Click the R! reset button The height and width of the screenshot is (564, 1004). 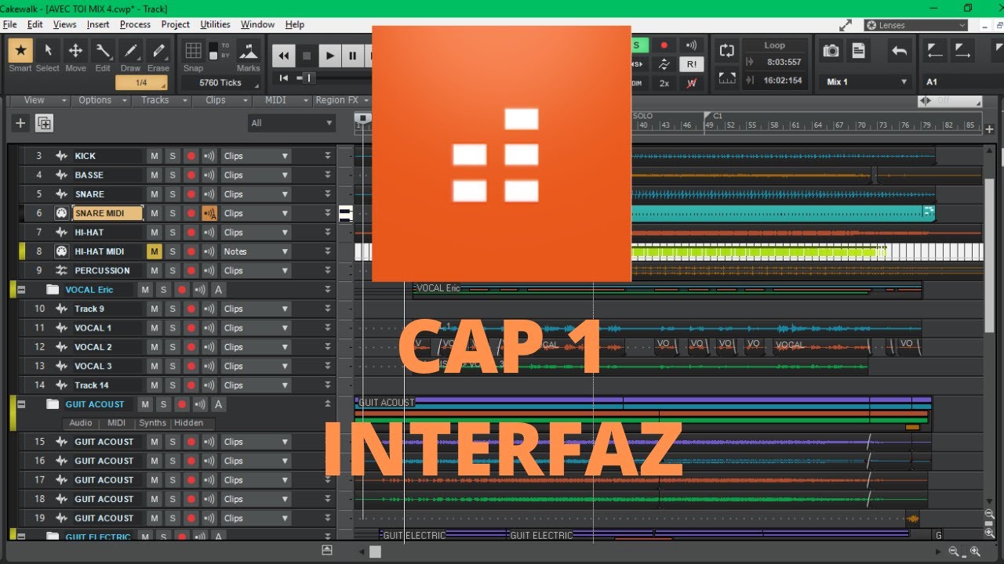(691, 64)
